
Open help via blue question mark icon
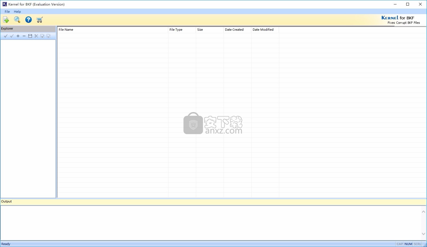coord(29,20)
